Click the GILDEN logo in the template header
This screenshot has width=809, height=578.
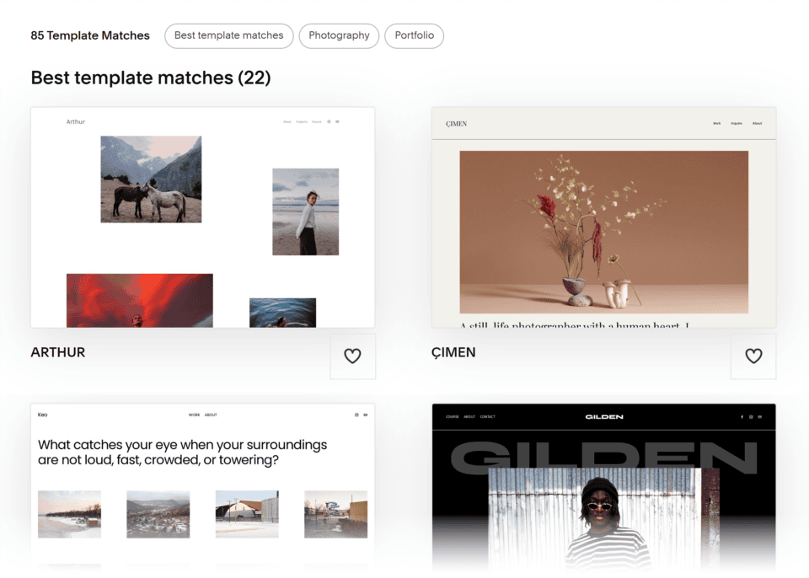[603, 416]
